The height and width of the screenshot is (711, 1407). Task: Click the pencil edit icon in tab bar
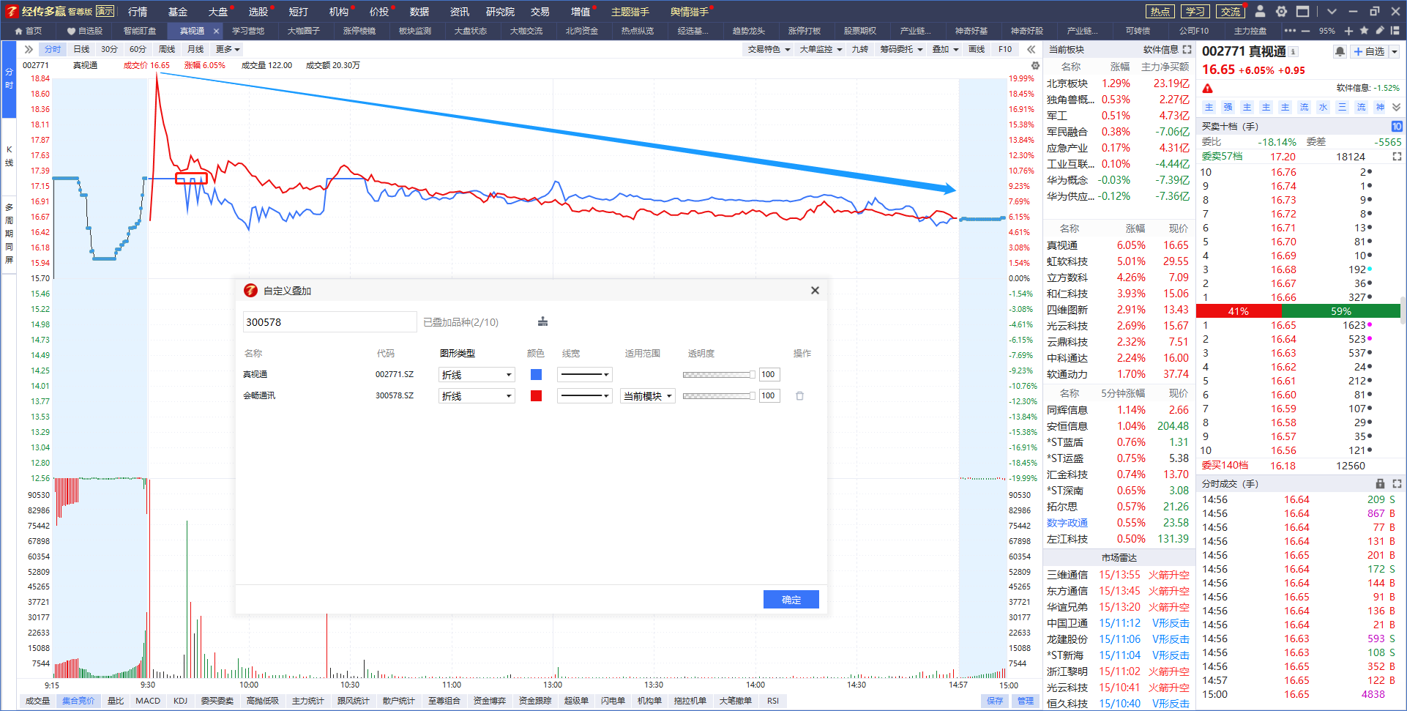click(x=1380, y=31)
